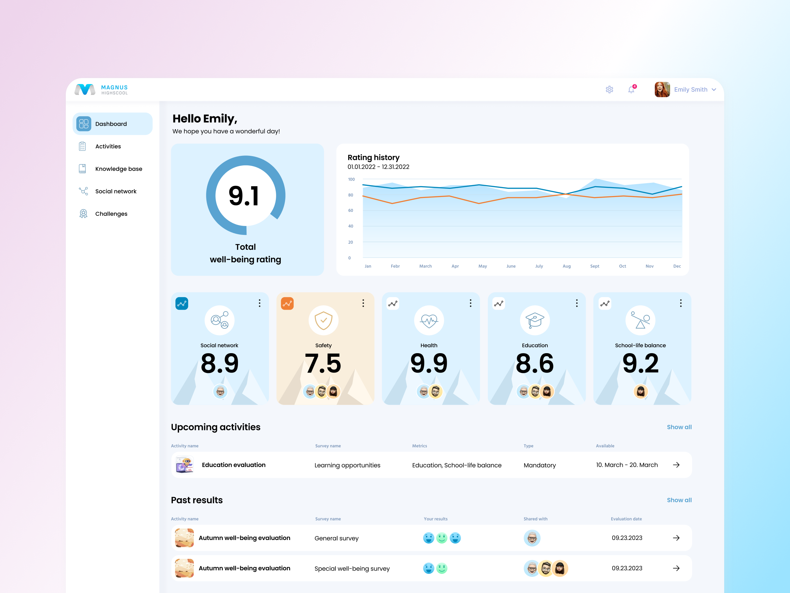
Task: Click the Magnus Highschool logo
Action: coord(101,89)
